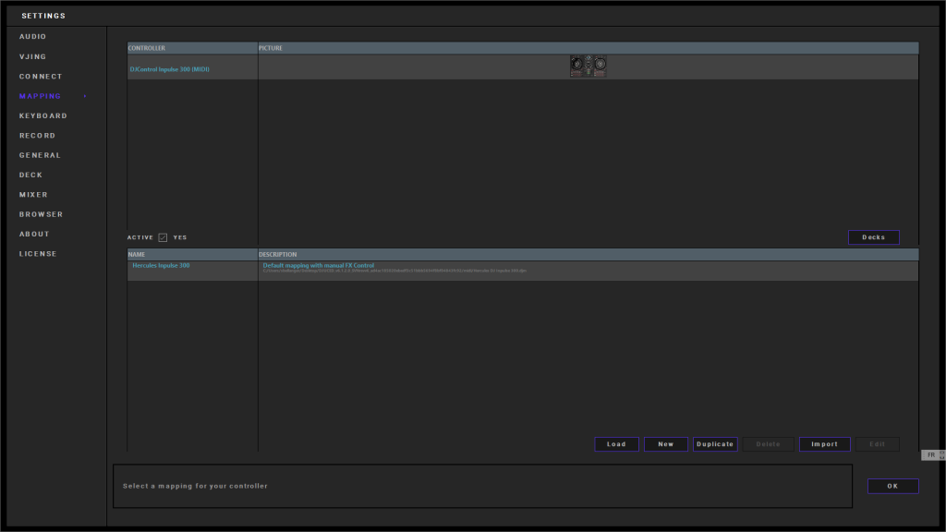
Task: Create a mapping with New button
Action: [x=665, y=444]
